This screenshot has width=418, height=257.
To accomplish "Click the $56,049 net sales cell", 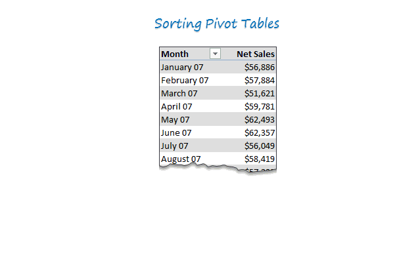I will [260, 146].
